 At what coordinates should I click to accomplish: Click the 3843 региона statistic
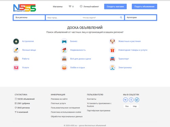pos(22,108)
